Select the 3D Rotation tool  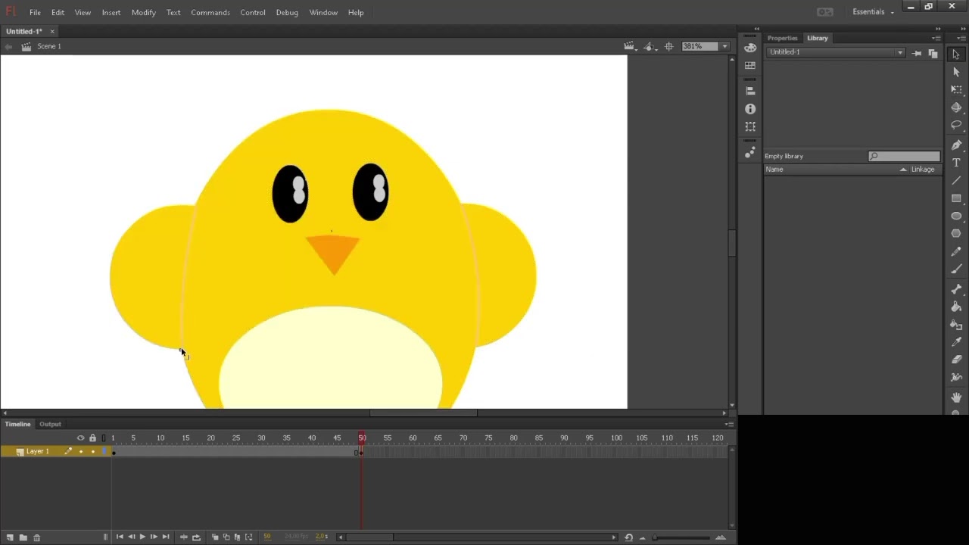[956, 107]
